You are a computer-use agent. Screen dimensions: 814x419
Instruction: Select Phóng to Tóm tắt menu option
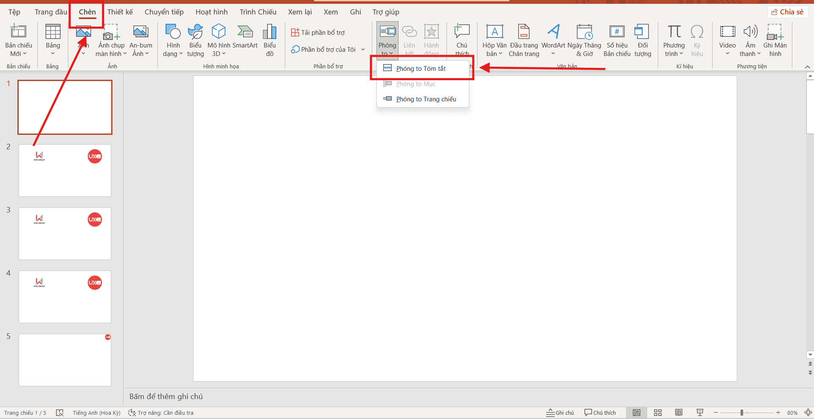[421, 68]
